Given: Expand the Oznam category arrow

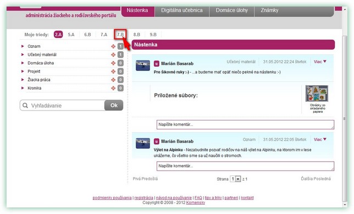Looking at the screenshot, I should (x=23, y=46).
